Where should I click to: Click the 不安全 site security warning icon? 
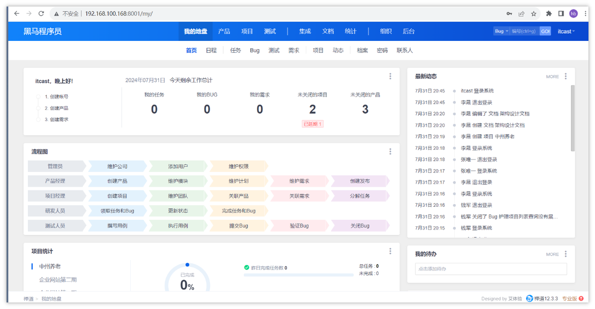57,13
